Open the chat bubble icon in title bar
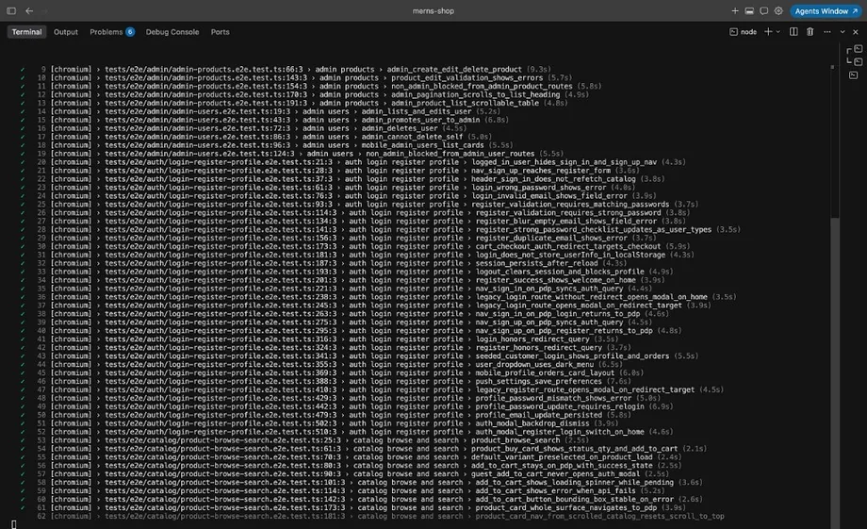The image size is (867, 529). click(x=763, y=10)
